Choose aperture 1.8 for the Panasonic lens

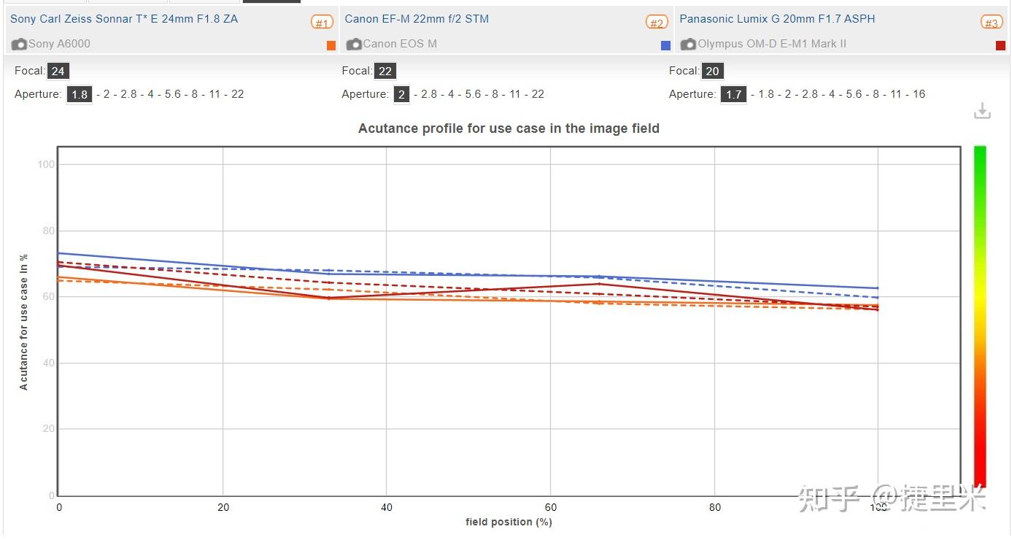(766, 94)
